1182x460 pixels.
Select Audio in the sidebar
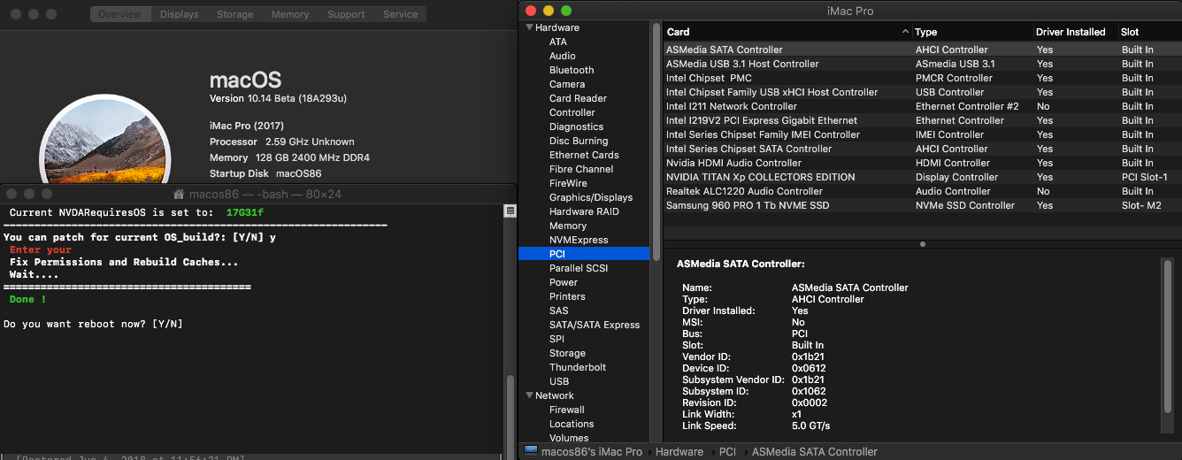(x=562, y=56)
